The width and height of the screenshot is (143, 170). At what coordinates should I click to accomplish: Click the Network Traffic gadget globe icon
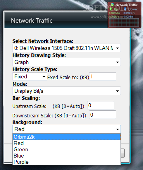[x=112, y=5]
